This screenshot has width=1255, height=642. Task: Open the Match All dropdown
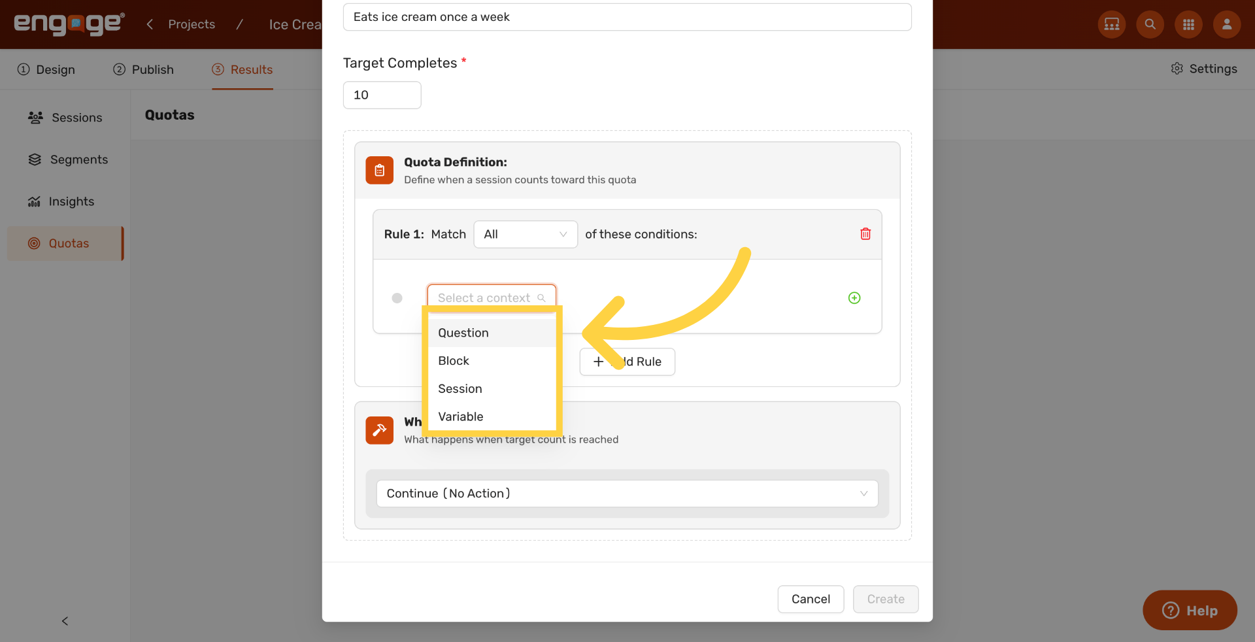tap(526, 234)
